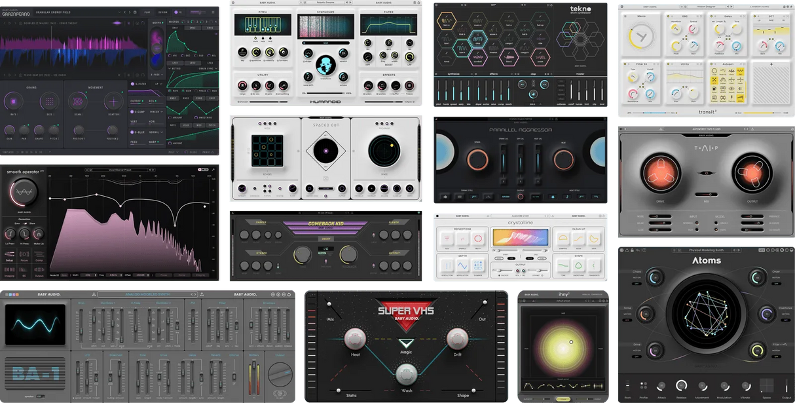Screen dimensions: 795x403
Task: Click the Order knob in Atoms
Action: (x=758, y=278)
